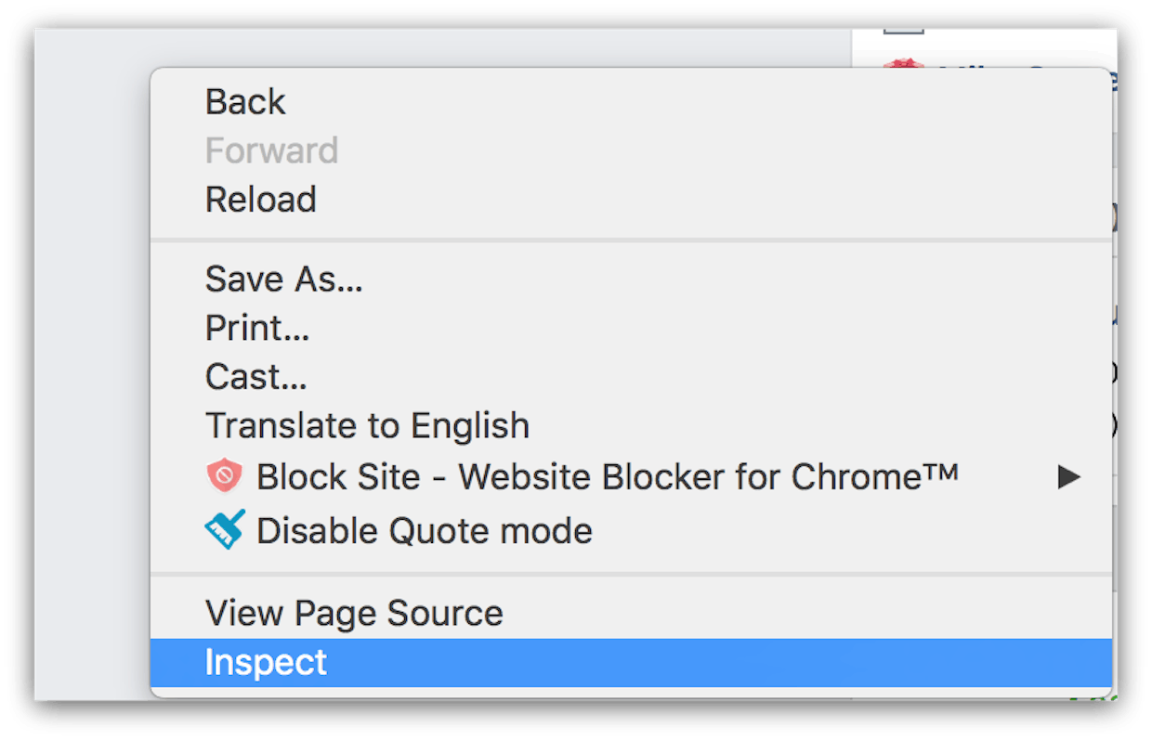Expand the Block Site submenu arrow
The width and height of the screenshot is (1152, 740).
click(1069, 477)
